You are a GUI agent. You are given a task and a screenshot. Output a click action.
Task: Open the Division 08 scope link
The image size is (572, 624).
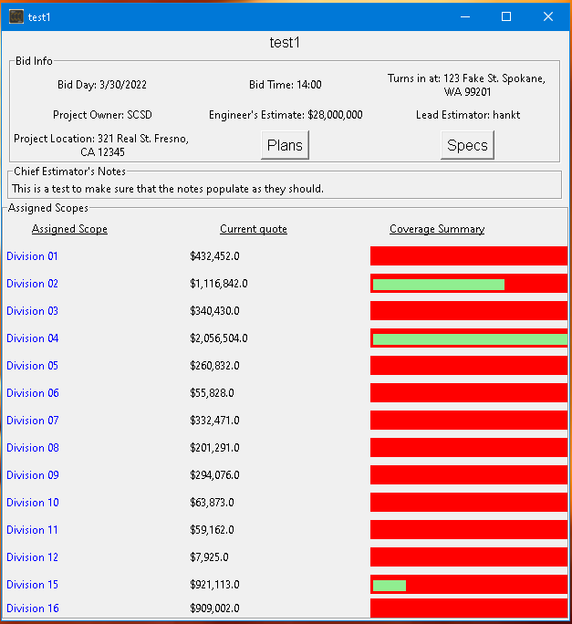(33, 448)
